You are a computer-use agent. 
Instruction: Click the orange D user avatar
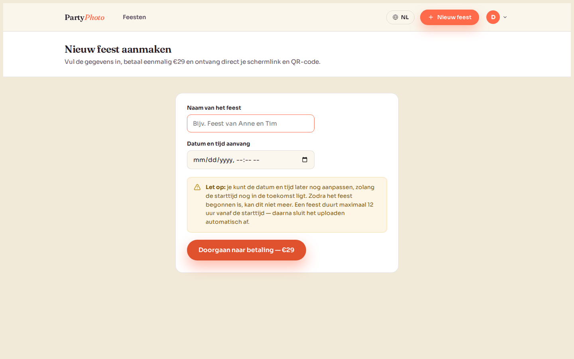click(493, 17)
